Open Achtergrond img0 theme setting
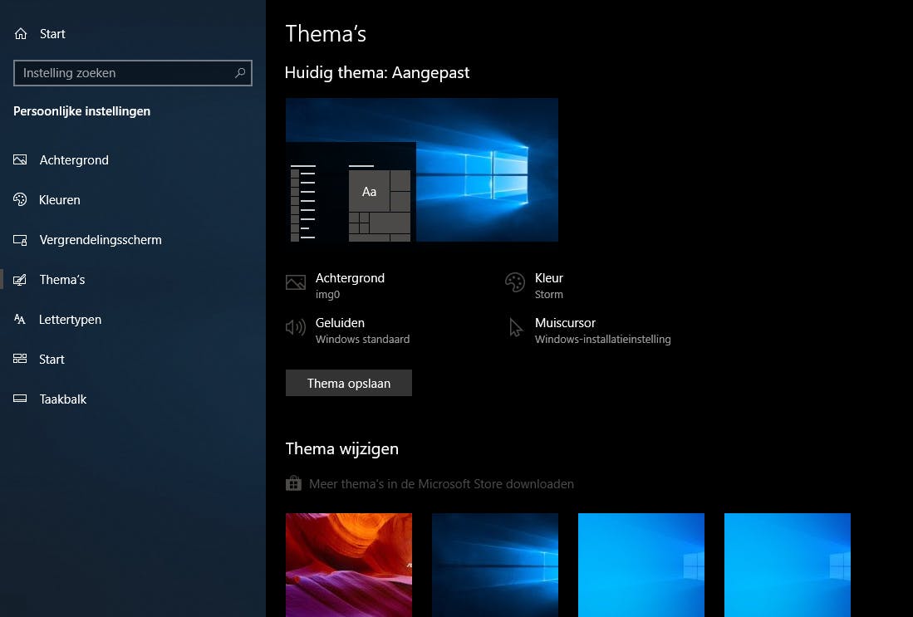The height and width of the screenshot is (617, 913). (x=336, y=285)
